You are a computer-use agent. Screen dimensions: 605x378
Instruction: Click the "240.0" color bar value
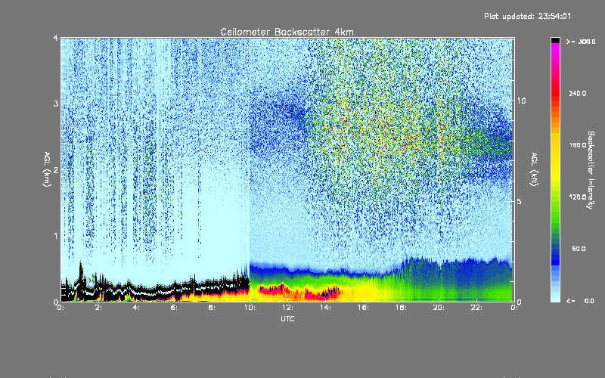578,93
